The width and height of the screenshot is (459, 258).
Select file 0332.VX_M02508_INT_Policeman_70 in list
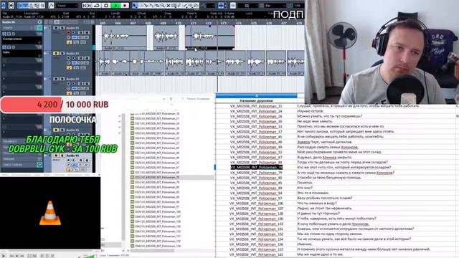[158, 177]
